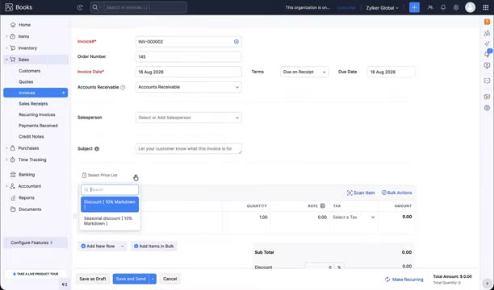The width and height of the screenshot is (494, 290).
Task: Open Documents in sidebar
Action: coord(30,209)
